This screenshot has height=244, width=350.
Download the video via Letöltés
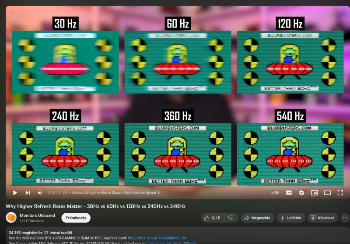pyautogui.click(x=290, y=218)
